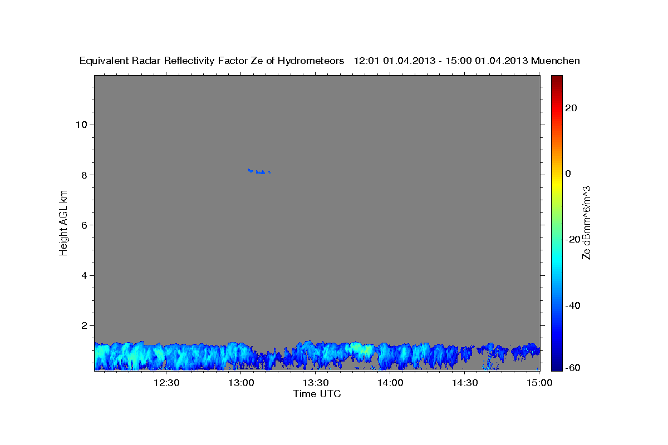The width and height of the screenshot is (668, 445).
Task: Click the colorbar value 0
Action: pos(568,174)
